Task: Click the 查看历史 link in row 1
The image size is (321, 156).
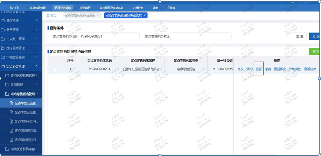Action: pos(280,69)
